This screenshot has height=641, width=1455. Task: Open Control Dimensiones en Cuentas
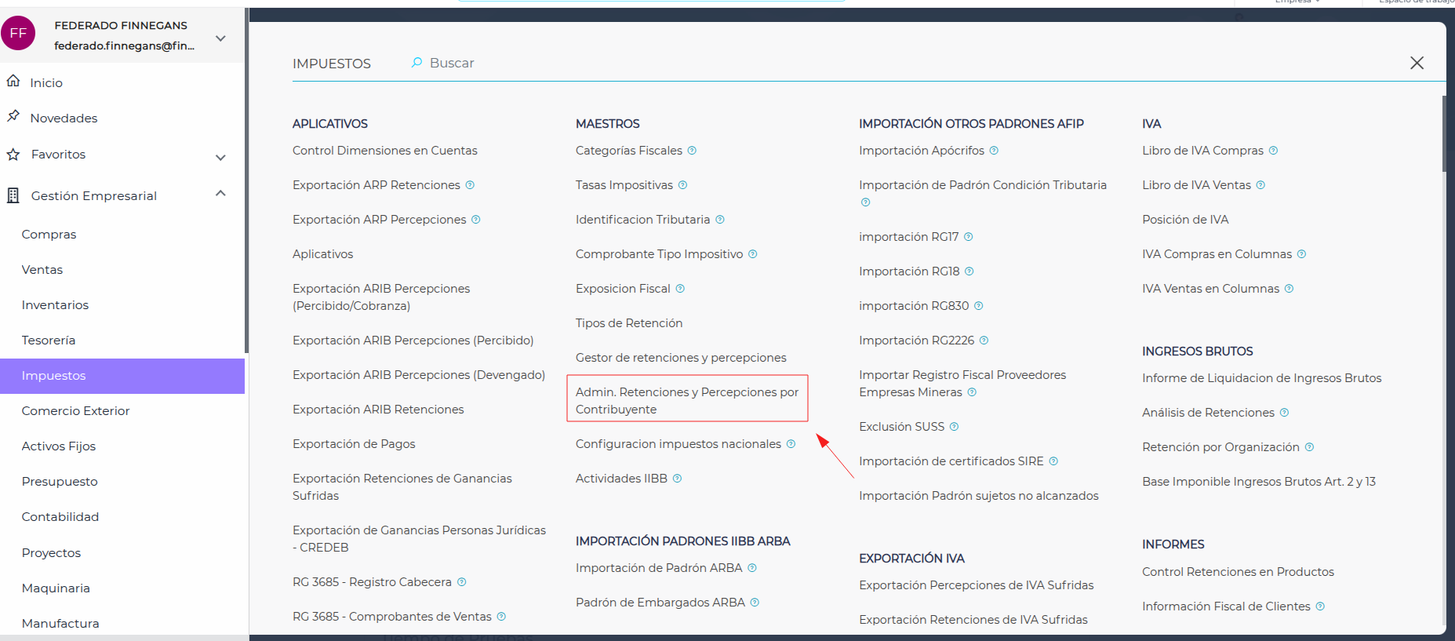click(385, 151)
